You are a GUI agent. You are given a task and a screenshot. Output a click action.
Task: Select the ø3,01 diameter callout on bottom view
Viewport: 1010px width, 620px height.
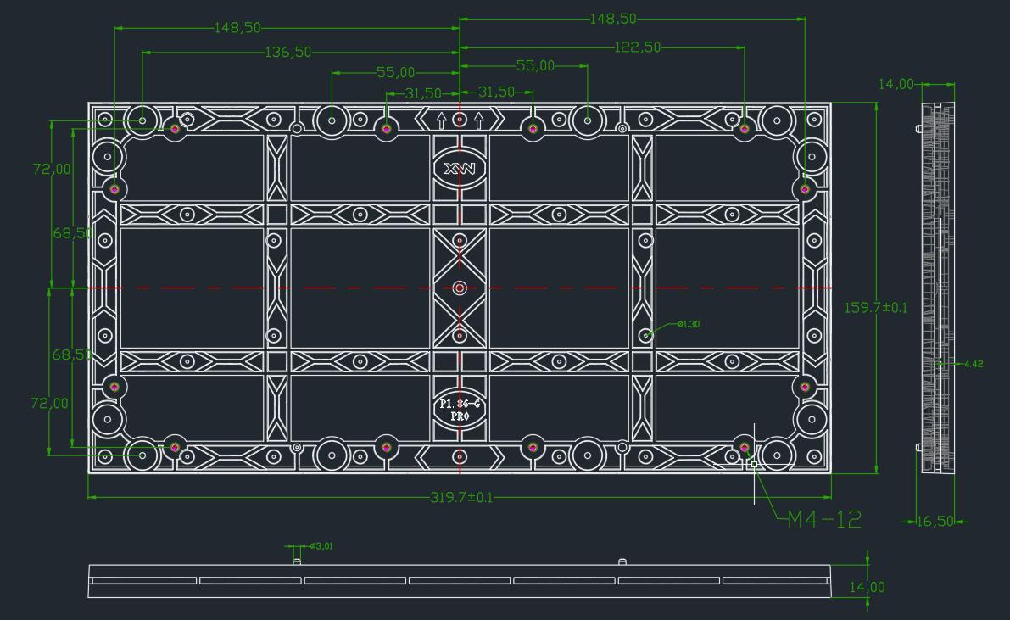[321, 546]
